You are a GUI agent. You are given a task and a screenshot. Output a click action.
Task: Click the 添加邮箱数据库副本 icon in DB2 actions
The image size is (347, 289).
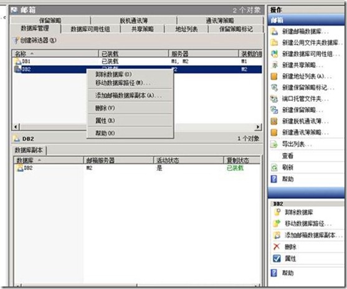(x=277, y=235)
